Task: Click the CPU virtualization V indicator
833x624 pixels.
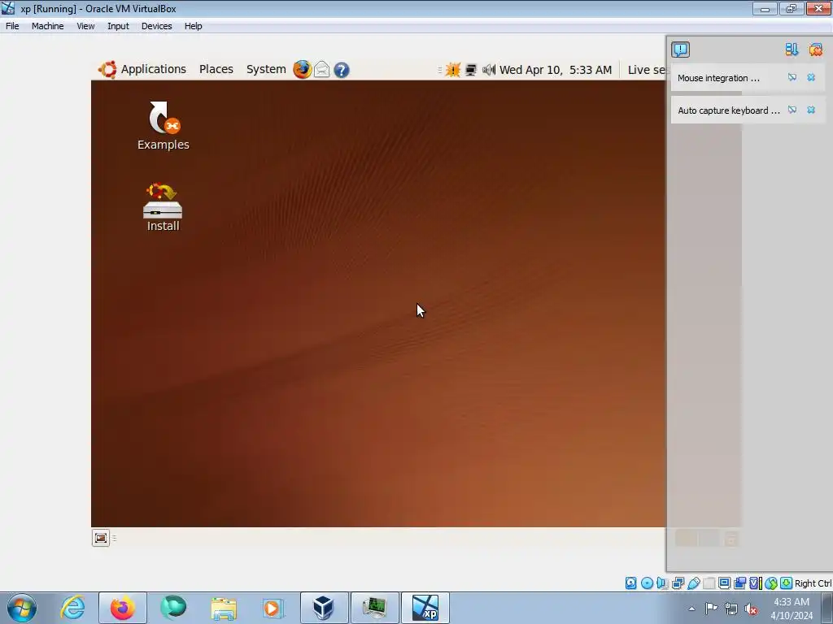Action: pyautogui.click(x=756, y=583)
